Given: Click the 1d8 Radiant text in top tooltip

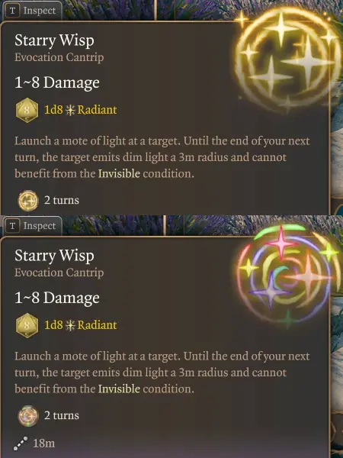Looking at the screenshot, I should 81,110.
